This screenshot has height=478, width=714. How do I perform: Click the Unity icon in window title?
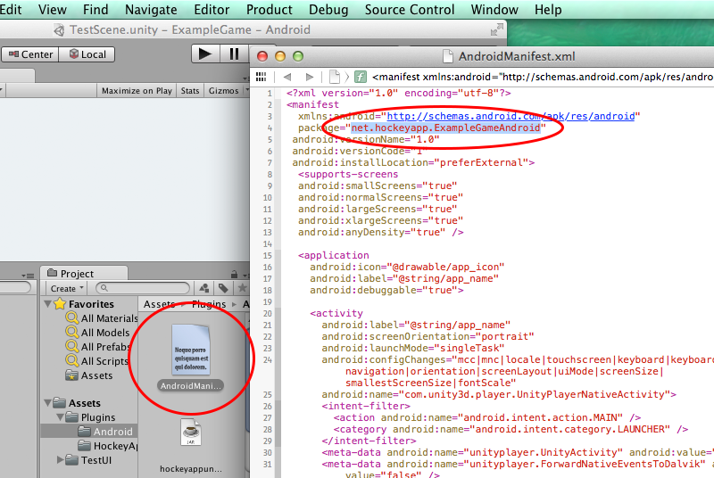[59, 30]
